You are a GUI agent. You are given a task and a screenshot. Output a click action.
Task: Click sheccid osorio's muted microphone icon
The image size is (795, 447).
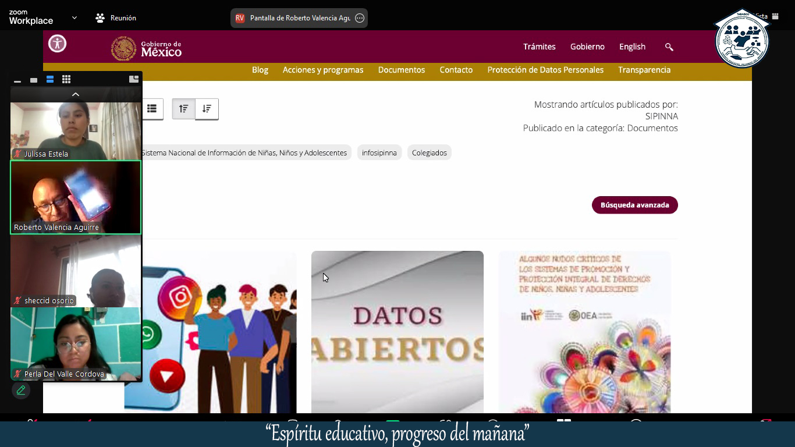18,300
